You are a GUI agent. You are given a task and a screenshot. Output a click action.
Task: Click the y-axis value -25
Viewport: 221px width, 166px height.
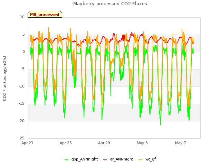[x=21, y=138]
